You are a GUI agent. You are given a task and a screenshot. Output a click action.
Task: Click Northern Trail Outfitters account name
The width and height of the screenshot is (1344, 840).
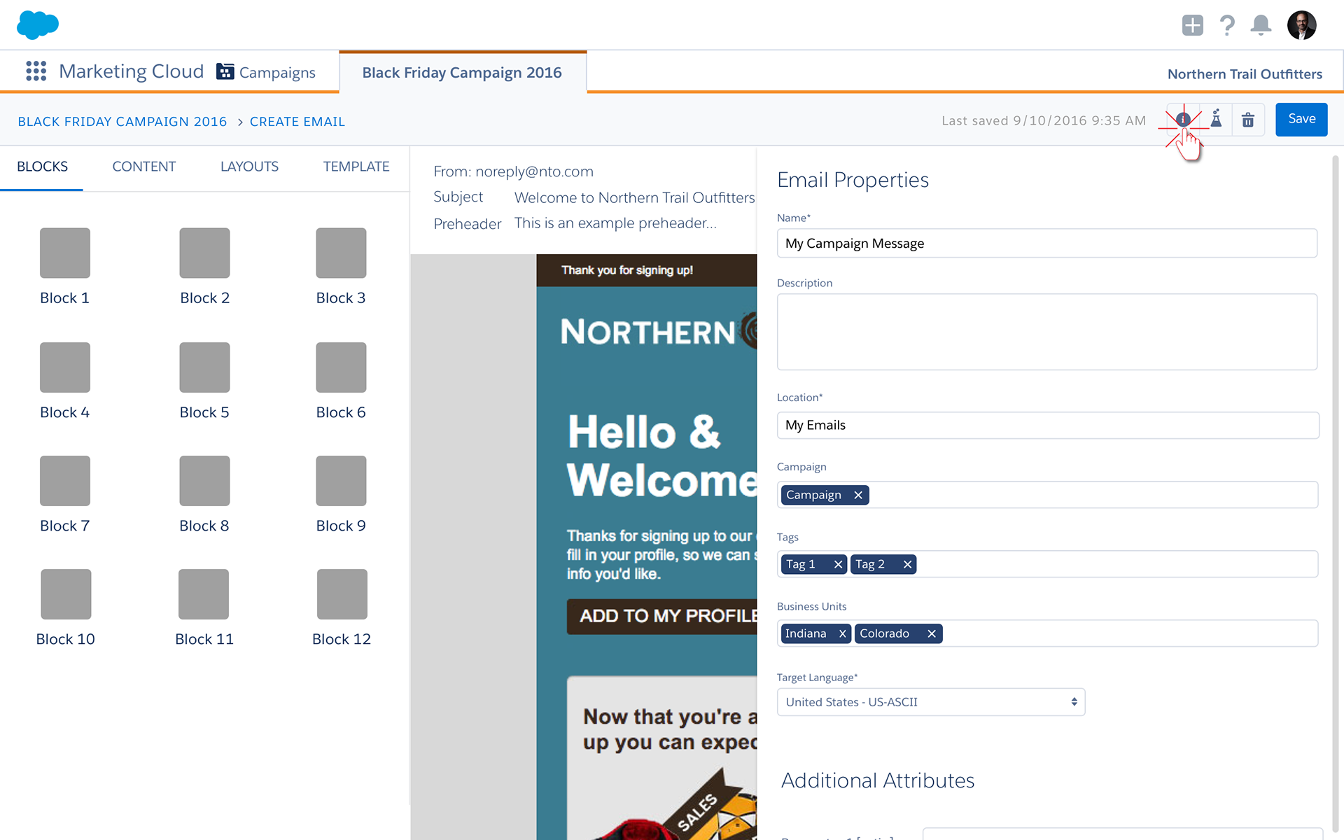(x=1245, y=74)
